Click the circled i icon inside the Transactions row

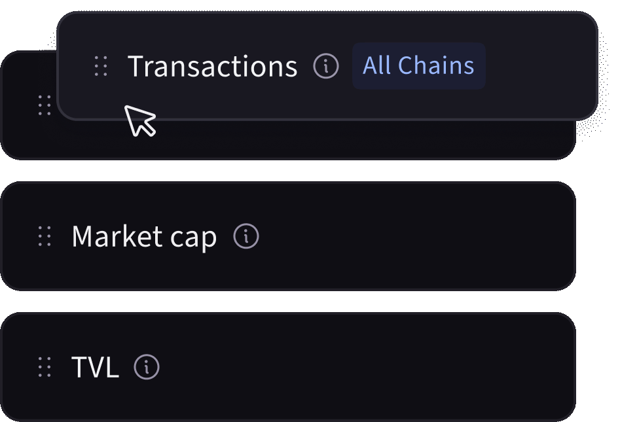coord(325,66)
